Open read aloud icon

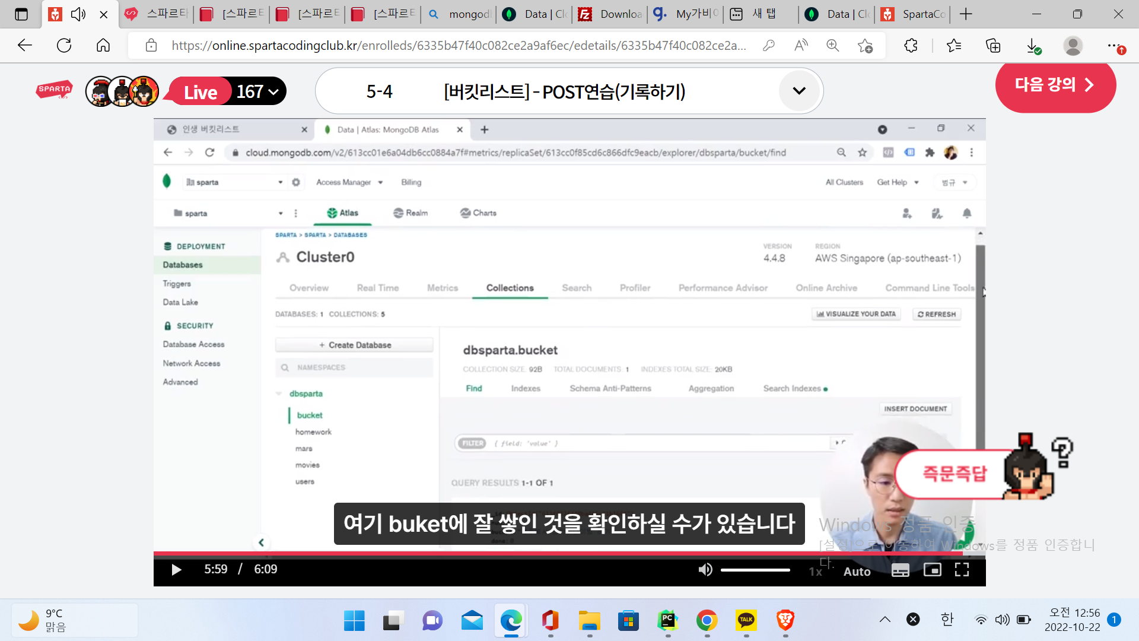pos(801,45)
